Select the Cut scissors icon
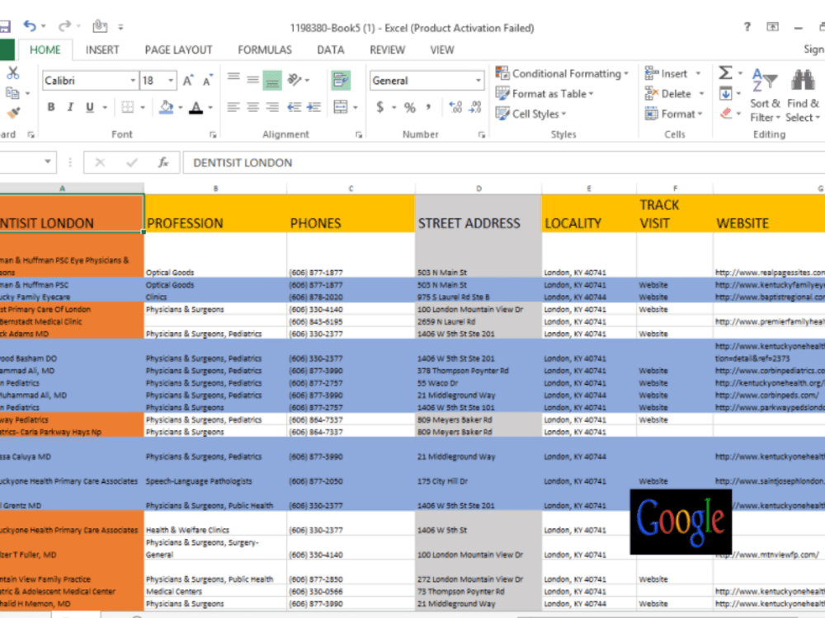This screenshot has height=618, width=825. click(12, 73)
